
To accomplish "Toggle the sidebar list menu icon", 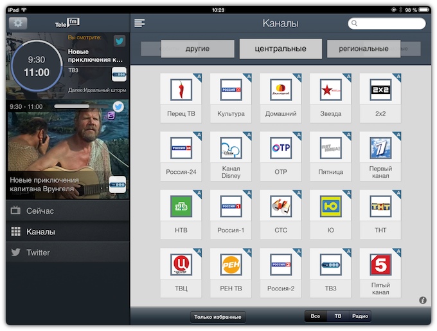I will click(139, 23).
